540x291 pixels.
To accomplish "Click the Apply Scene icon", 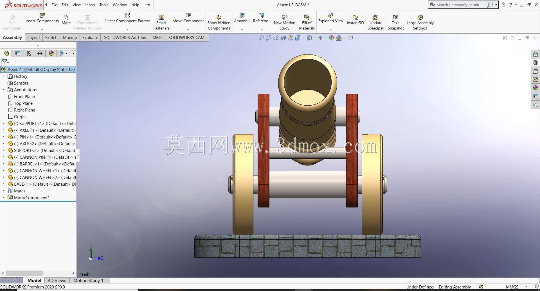I will click(339, 38).
